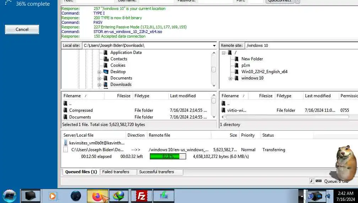Click the Cancel button in the blue panel

tap(22, 29)
